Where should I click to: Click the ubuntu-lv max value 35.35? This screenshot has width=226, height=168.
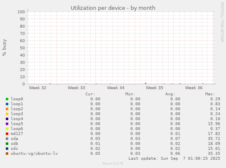click(214, 154)
